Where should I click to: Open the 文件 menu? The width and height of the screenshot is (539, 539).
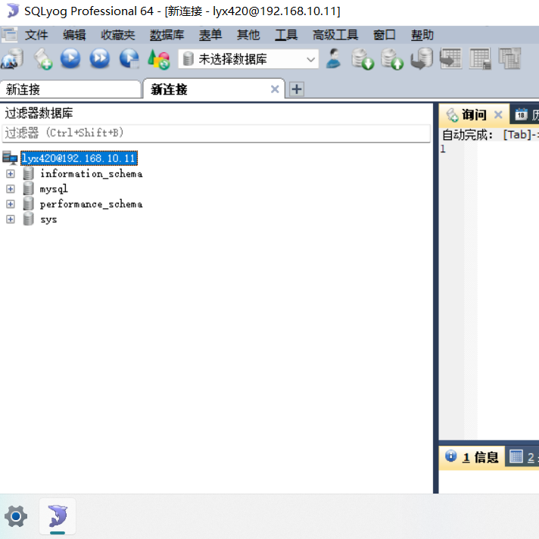click(36, 35)
